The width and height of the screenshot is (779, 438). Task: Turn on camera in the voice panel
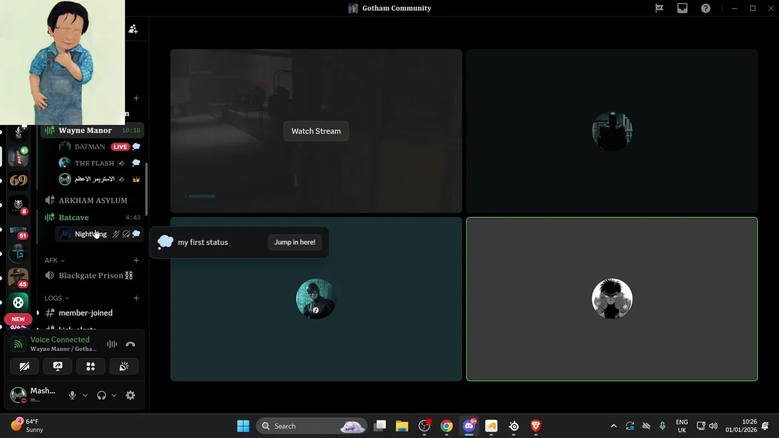pos(24,366)
